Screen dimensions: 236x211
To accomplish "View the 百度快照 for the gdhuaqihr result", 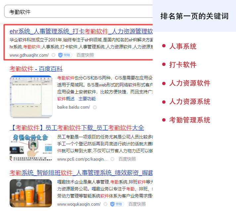I will pos(85,55).
